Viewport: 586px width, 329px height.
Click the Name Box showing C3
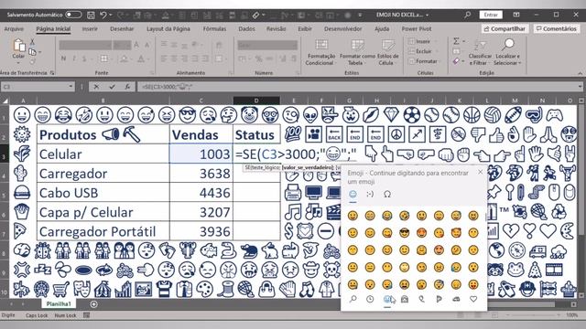(x=34, y=87)
